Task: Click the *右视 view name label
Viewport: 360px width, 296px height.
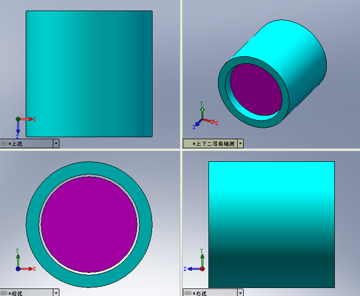Action: [199, 293]
